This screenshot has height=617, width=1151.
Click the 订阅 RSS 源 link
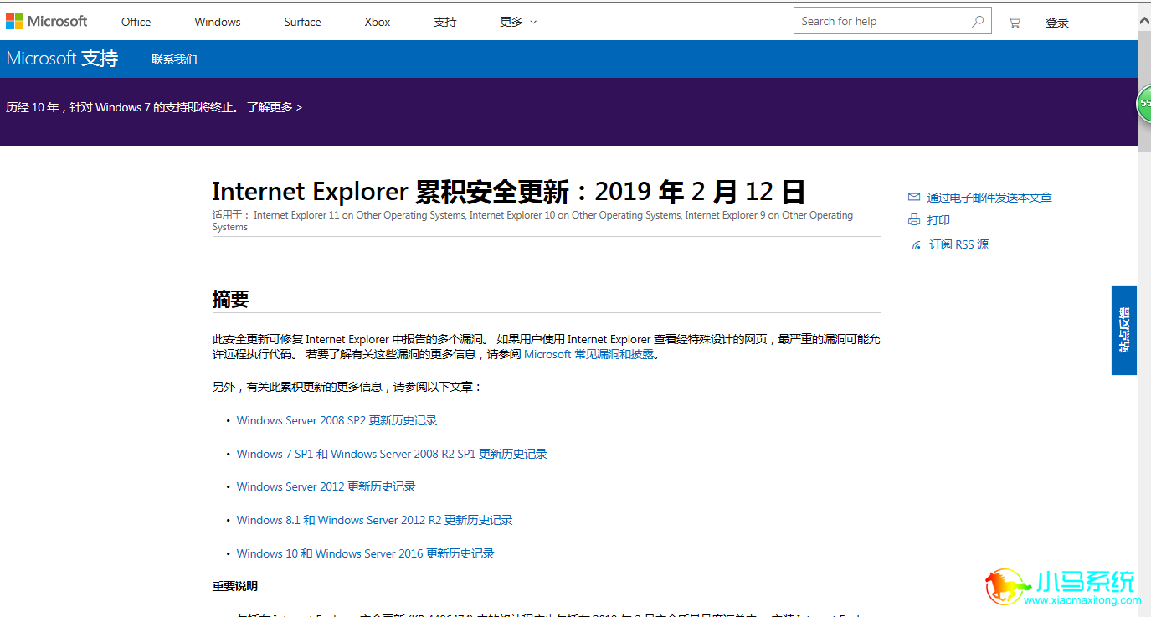959,244
